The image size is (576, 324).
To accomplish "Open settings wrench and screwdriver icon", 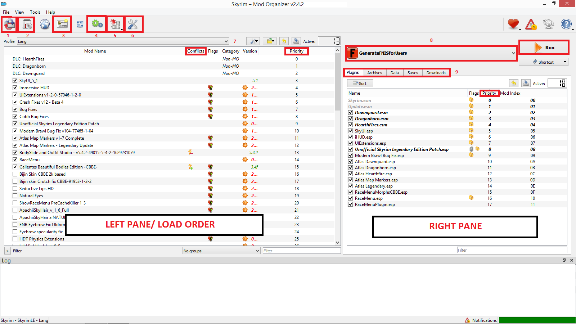I will pyautogui.click(x=133, y=24).
